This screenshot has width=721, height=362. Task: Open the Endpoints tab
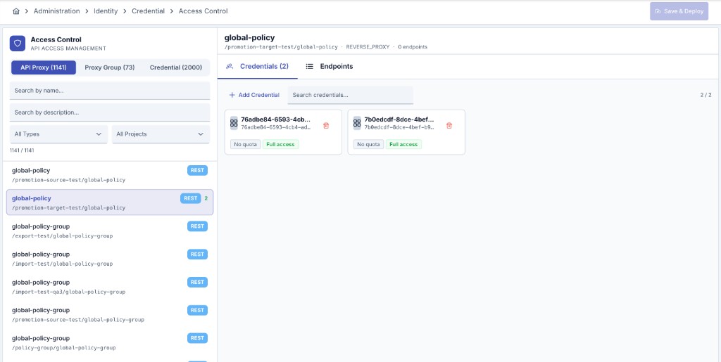[x=330, y=67]
